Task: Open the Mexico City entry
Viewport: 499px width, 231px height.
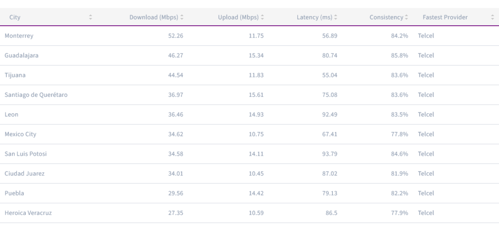Action: 20,134
